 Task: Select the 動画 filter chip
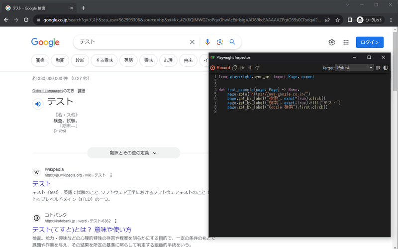click(60, 60)
